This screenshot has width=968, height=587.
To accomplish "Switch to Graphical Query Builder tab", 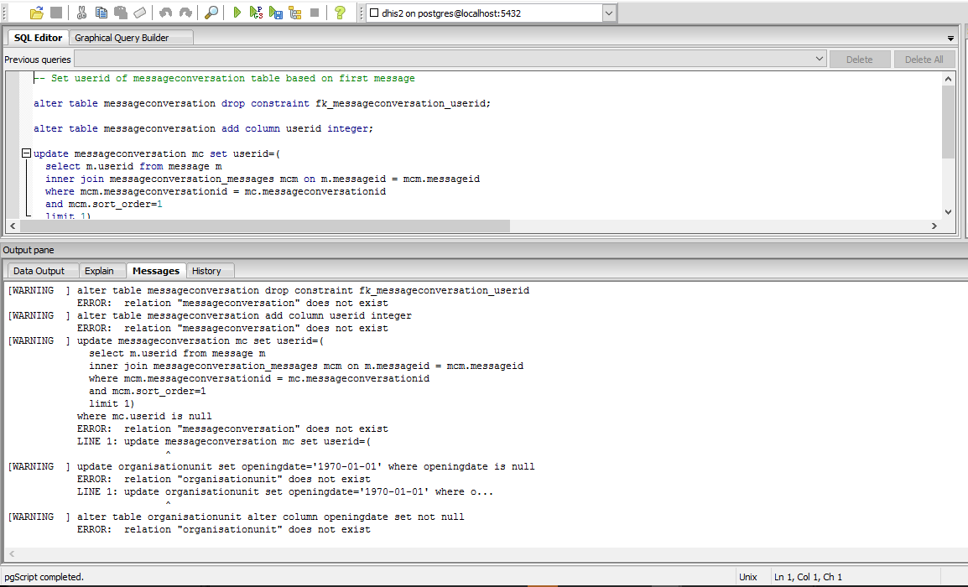I will click(x=122, y=38).
